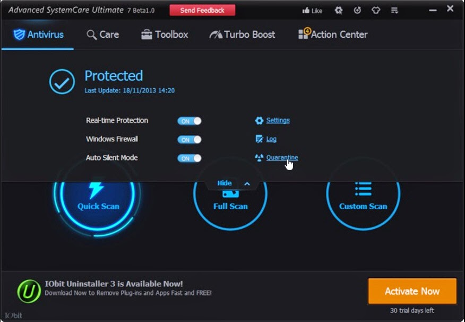
Task: Minimize the Advanced SystemCare window
Action: click(x=433, y=11)
